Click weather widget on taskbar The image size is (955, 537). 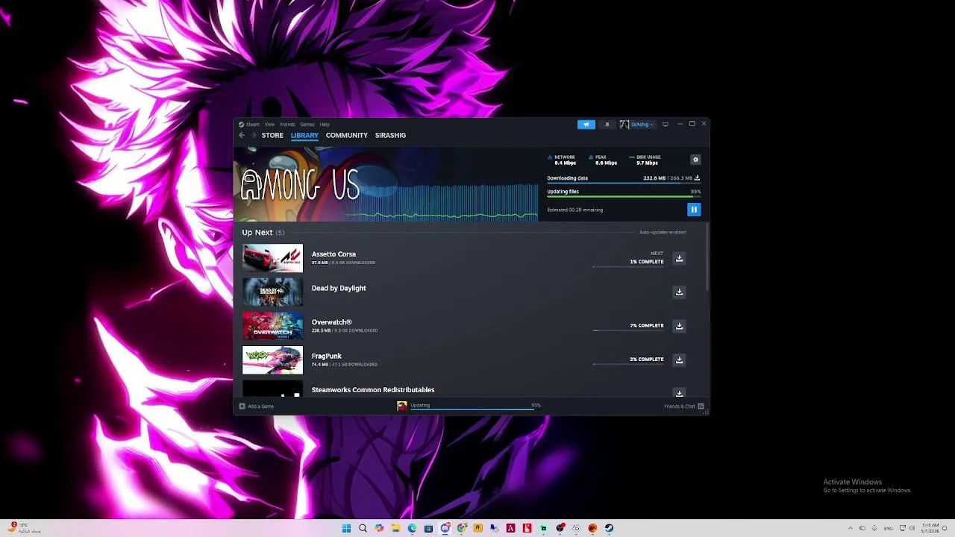[24, 528]
